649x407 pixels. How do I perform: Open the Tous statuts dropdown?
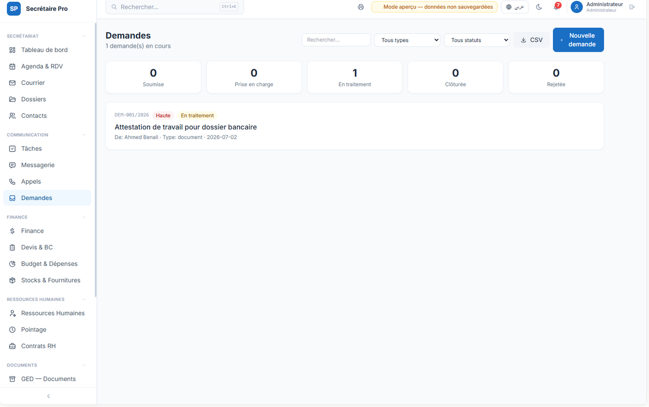click(x=477, y=40)
